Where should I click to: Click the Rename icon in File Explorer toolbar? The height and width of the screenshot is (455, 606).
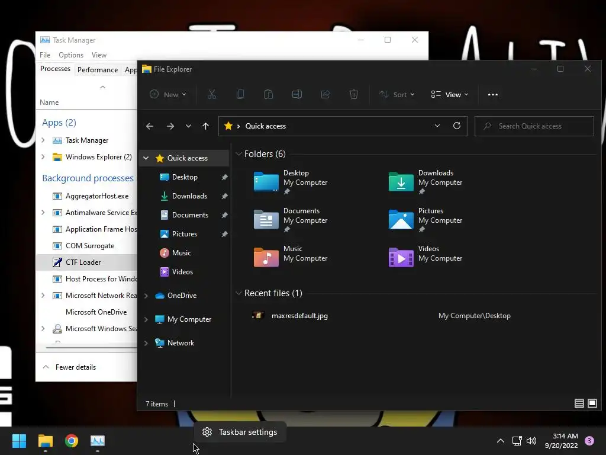pos(297,94)
